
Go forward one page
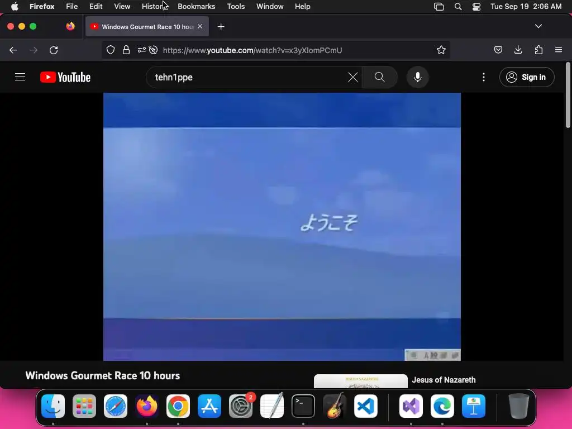34,50
